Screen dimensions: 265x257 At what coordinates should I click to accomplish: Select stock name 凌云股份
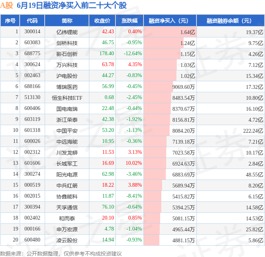[x=67, y=240]
